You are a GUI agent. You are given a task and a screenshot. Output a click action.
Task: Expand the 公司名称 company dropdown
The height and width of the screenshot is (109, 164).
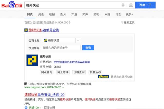click(x=78, y=40)
